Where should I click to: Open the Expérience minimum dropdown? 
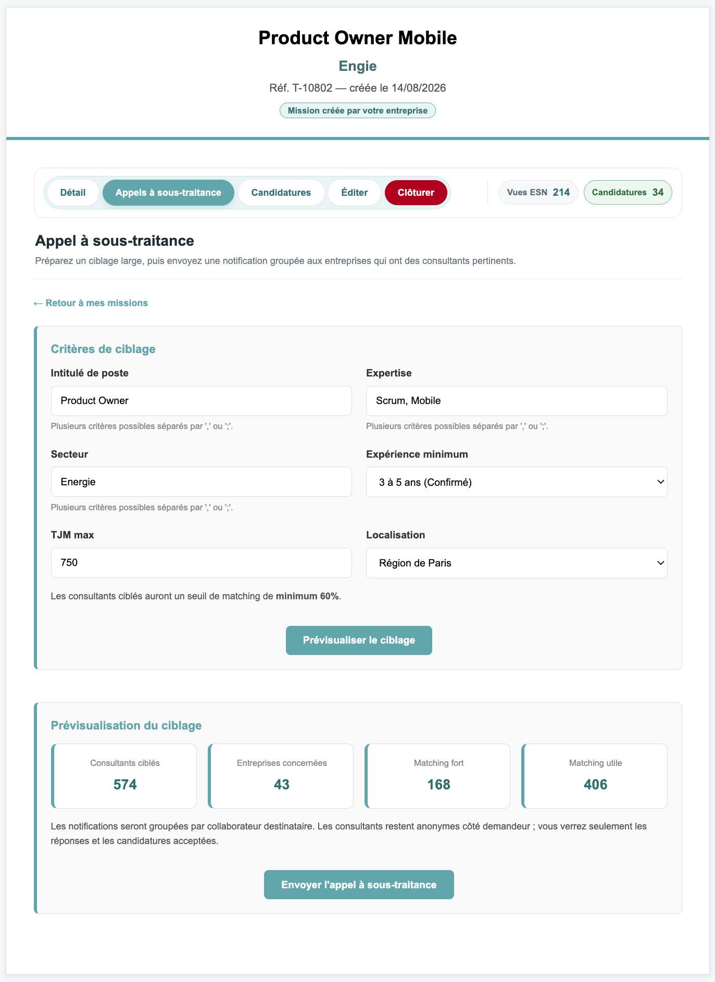pyautogui.click(x=517, y=482)
